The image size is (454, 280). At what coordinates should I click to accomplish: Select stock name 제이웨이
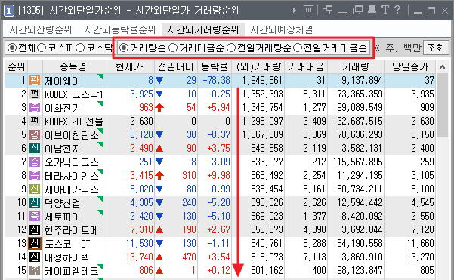pos(62,81)
